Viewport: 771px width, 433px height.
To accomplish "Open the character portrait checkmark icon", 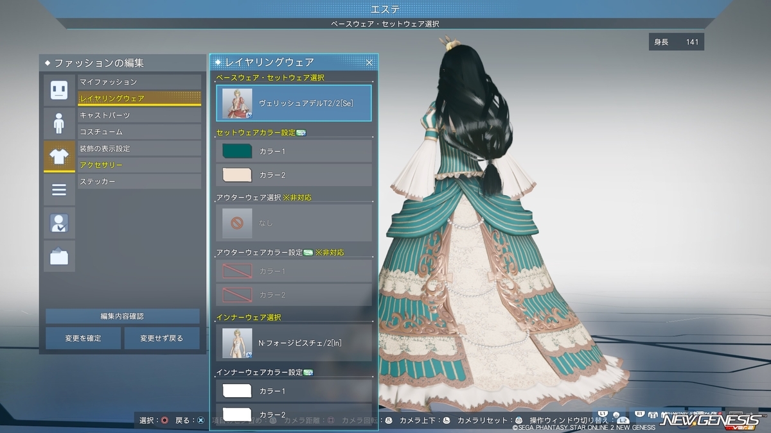I will coord(59,223).
